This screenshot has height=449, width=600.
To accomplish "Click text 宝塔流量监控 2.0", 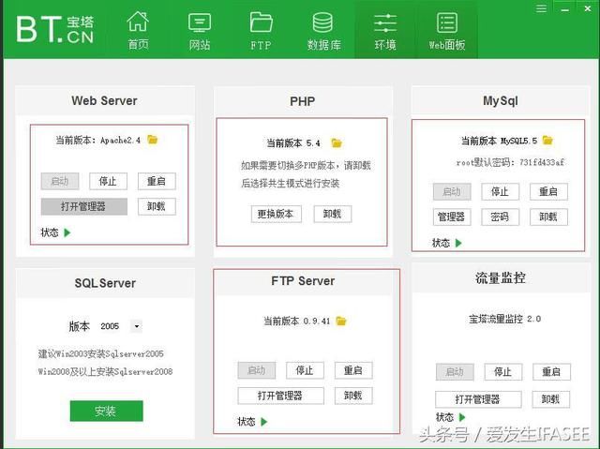I will click(x=504, y=319).
